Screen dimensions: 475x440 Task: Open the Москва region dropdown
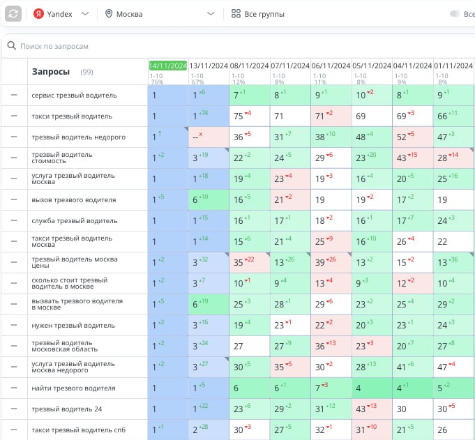[160, 14]
